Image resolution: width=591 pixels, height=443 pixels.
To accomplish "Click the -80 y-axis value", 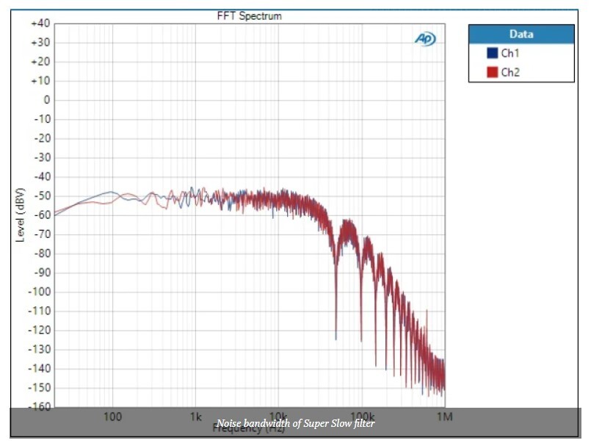I will coord(42,253).
